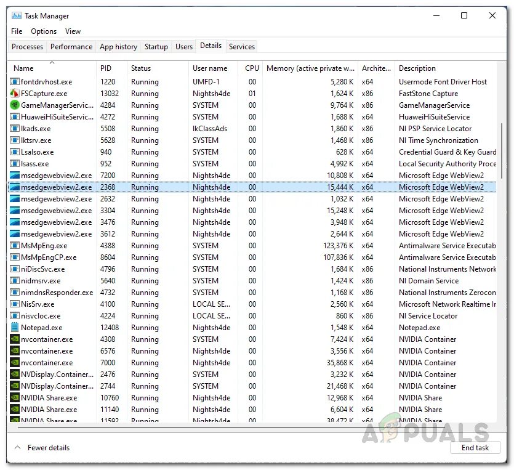Viewport: 514px width, 470px height.
Task: Click NVDisplay.Container icon for PID 2476
Action: click(14, 375)
